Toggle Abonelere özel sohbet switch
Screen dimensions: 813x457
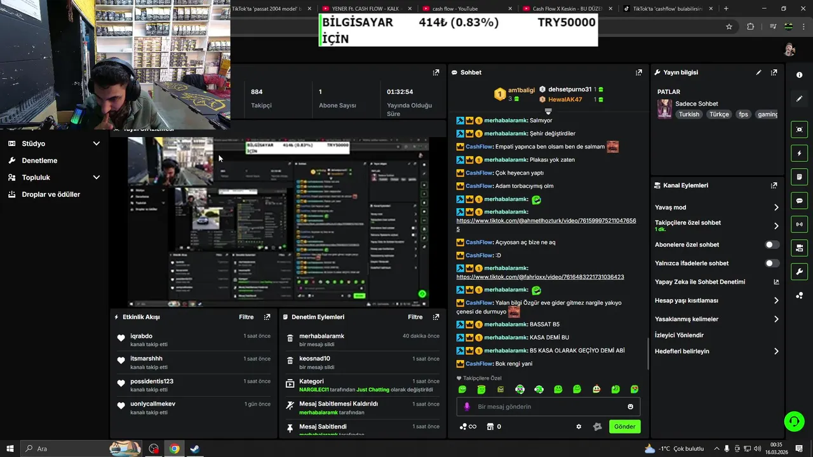(772, 244)
